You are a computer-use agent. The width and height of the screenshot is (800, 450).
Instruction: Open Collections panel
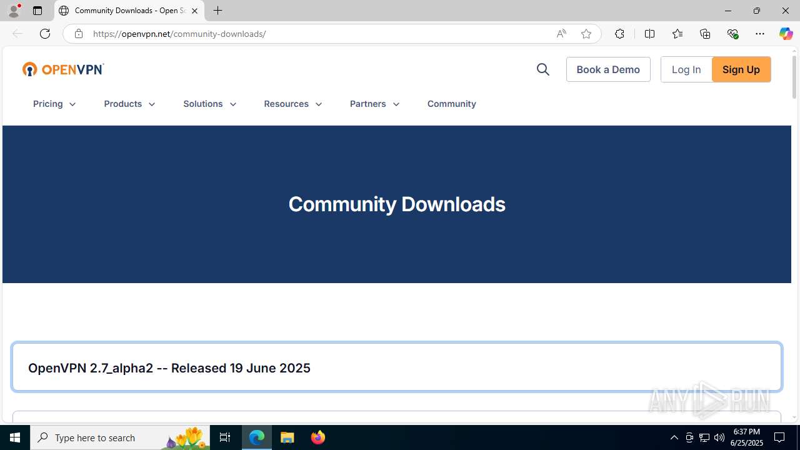tap(705, 34)
